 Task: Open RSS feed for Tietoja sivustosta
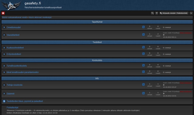click(143, 85)
